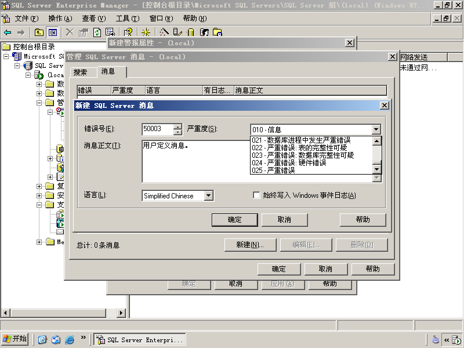464x348 pixels.
Task: Increase error number with up spinner
Action: (177, 126)
